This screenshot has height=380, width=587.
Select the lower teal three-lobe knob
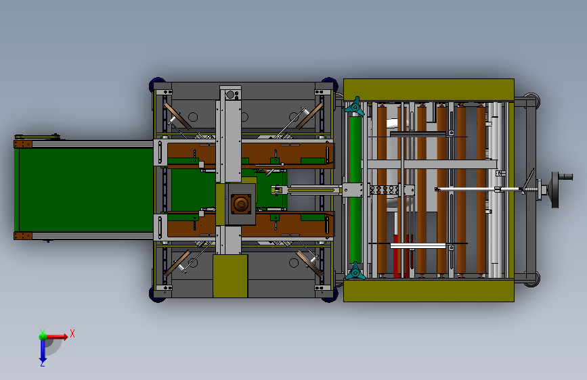[x=355, y=270]
